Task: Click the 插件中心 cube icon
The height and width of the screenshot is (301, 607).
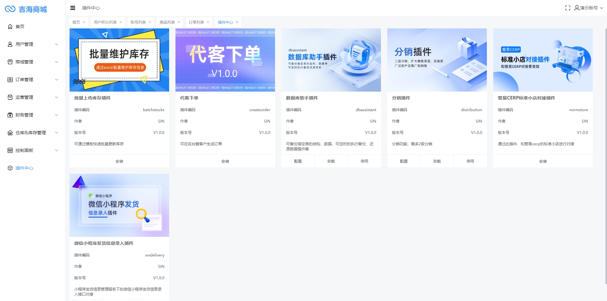Action: [10, 168]
